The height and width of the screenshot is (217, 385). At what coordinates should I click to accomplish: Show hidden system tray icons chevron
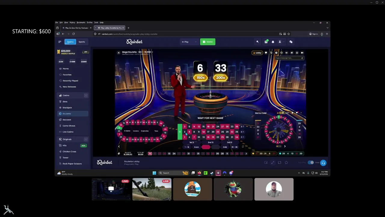(x=299, y=173)
